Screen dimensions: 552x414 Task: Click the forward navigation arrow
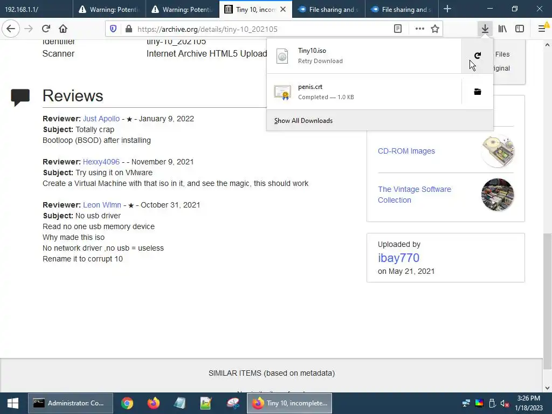click(29, 29)
